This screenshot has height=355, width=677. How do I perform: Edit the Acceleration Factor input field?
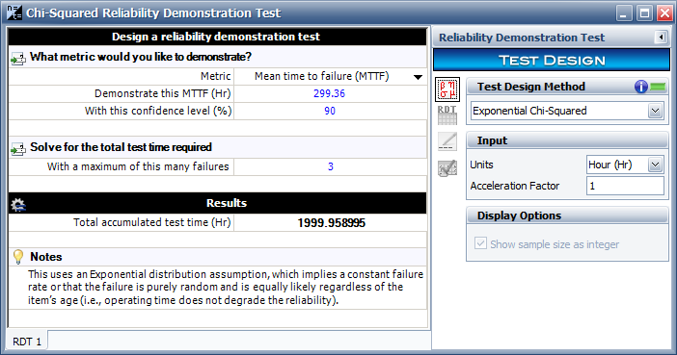(625, 186)
